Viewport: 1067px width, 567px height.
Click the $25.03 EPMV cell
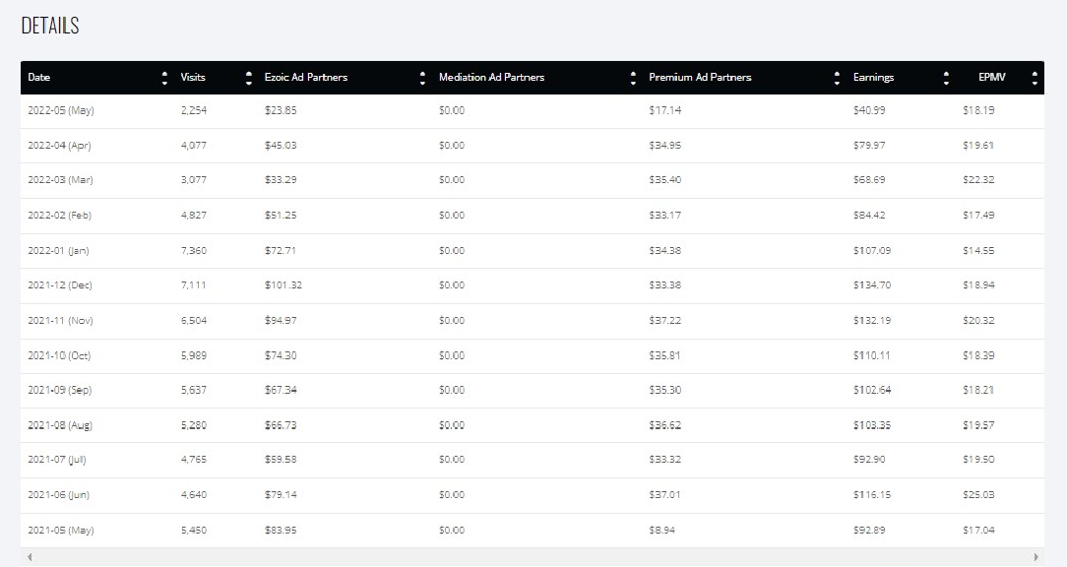pos(978,495)
